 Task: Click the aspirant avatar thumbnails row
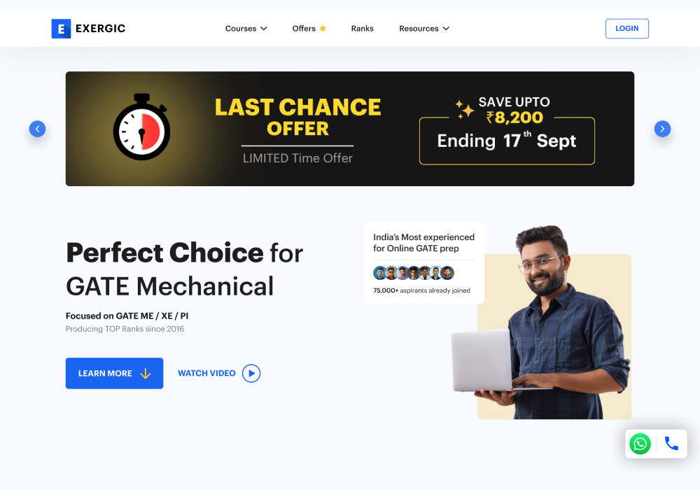[414, 273]
